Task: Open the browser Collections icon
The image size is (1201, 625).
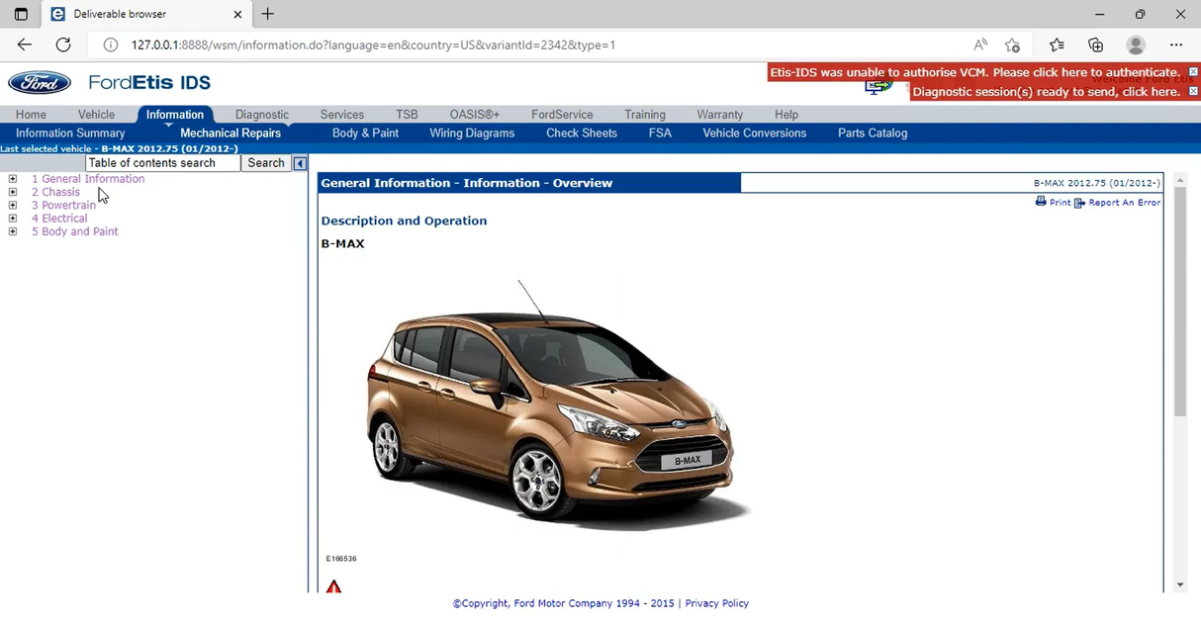Action: (x=1095, y=45)
